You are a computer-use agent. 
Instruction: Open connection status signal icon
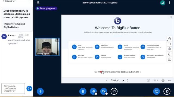[x=163, y=3]
